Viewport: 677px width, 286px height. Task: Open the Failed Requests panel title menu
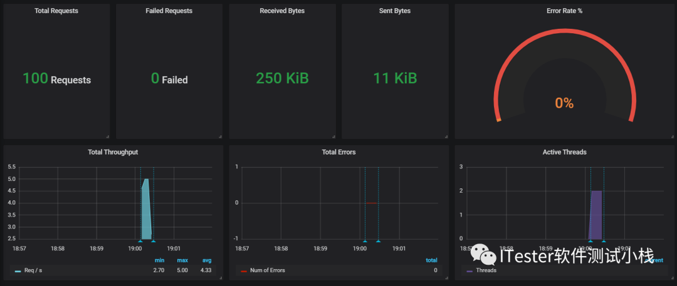click(169, 11)
